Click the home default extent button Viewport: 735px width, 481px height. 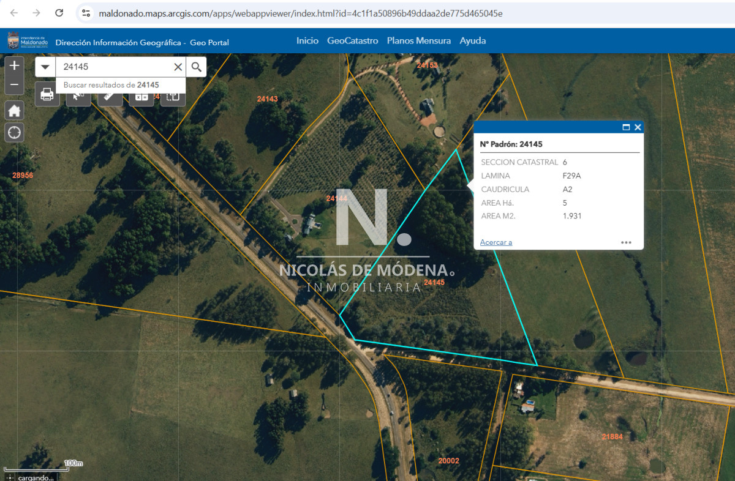pyautogui.click(x=14, y=111)
